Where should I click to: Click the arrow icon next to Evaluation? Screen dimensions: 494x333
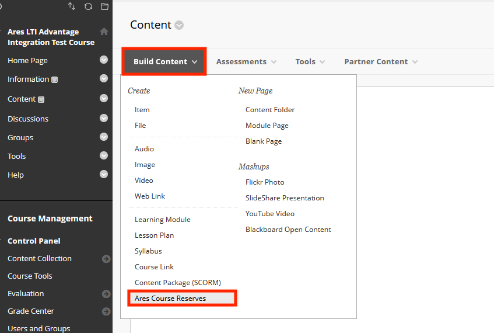106,294
